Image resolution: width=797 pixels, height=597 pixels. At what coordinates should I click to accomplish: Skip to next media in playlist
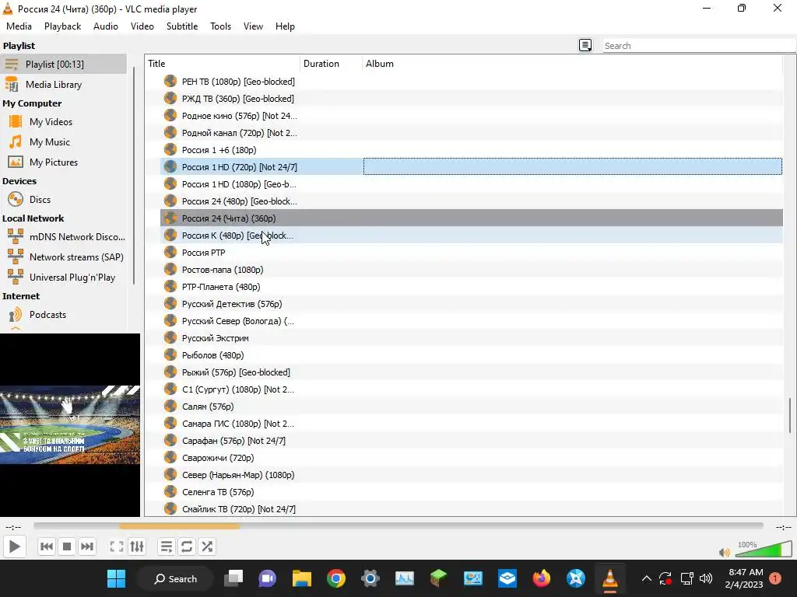(x=87, y=546)
